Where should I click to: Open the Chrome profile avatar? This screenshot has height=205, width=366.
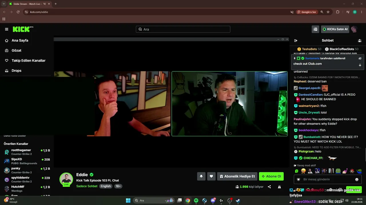pyautogui.click(x=355, y=12)
